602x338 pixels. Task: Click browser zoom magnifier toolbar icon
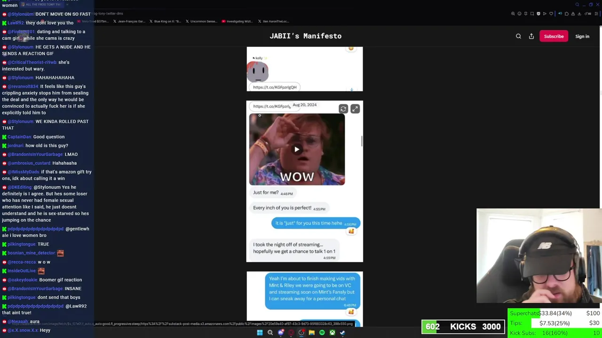513,14
